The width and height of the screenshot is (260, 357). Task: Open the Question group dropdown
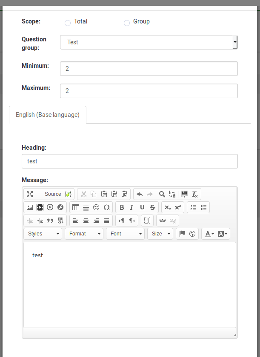click(x=149, y=42)
